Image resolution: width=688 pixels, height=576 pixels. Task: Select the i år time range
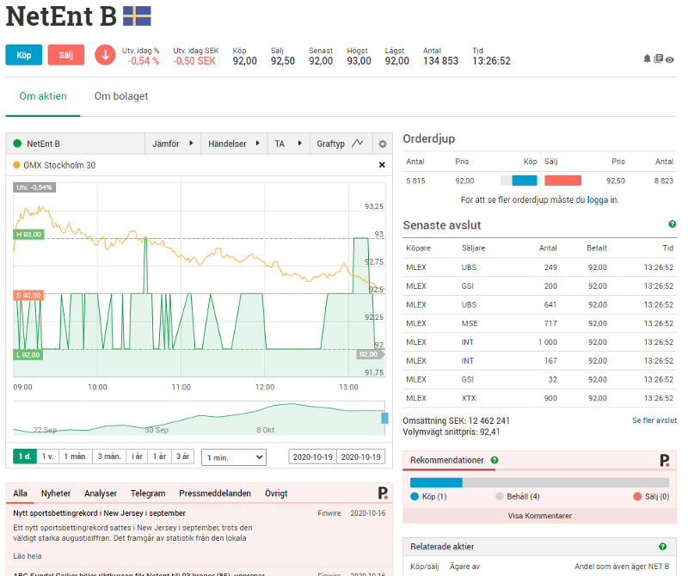(137, 457)
